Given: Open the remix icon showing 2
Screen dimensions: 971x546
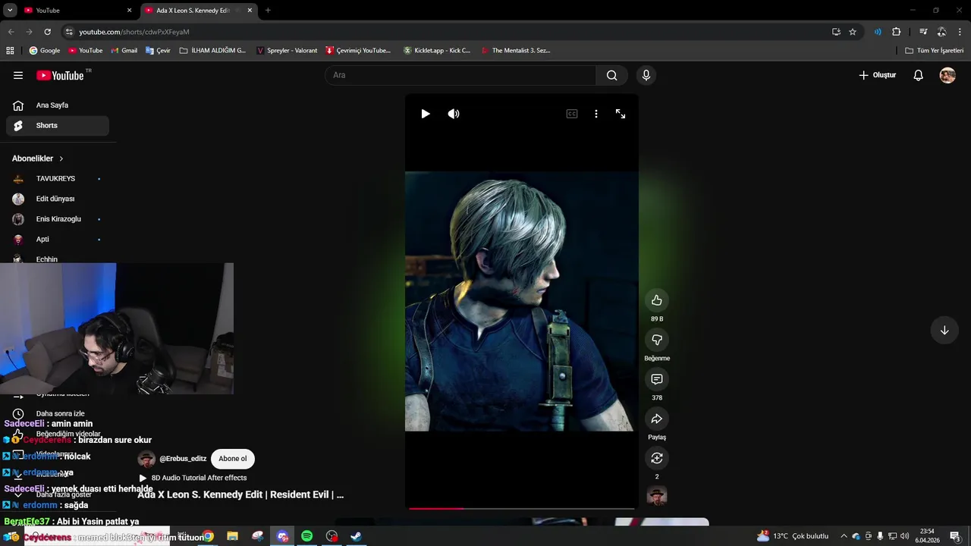Looking at the screenshot, I should [x=657, y=458].
